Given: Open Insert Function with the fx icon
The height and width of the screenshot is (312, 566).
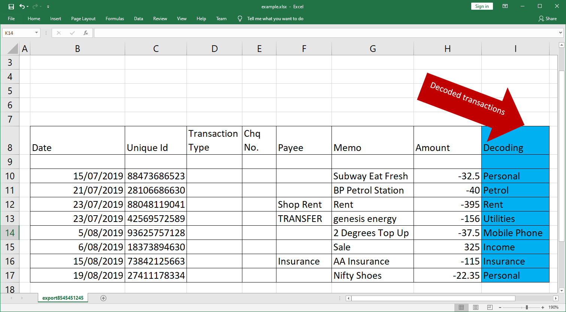Looking at the screenshot, I should tap(86, 33).
